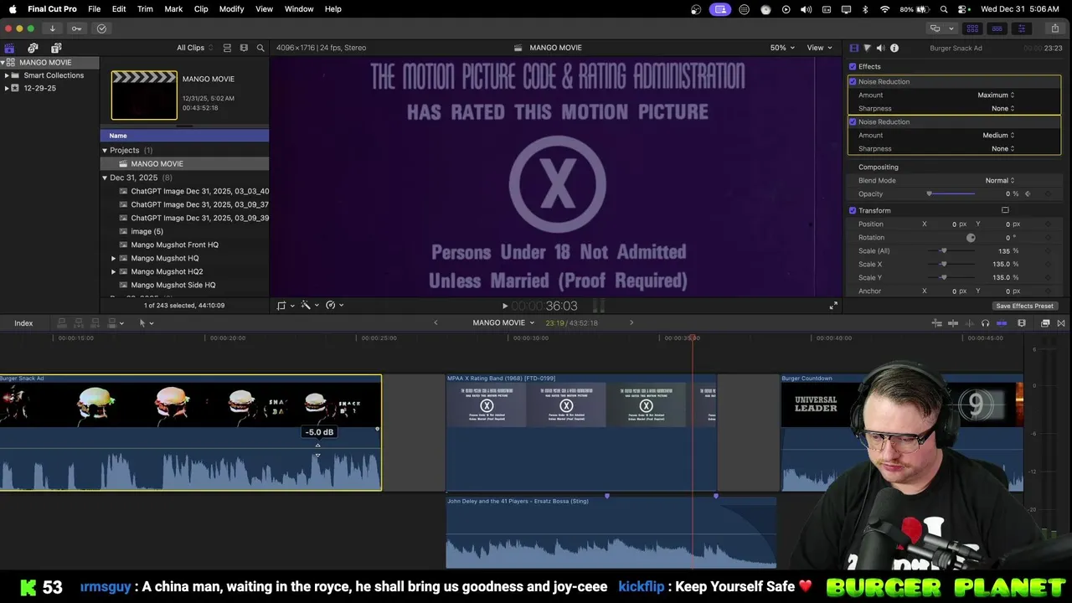The height and width of the screenshot is (603, 1072).
Task: Toggle the Transform section checkbox
Action: pos(853,210)
